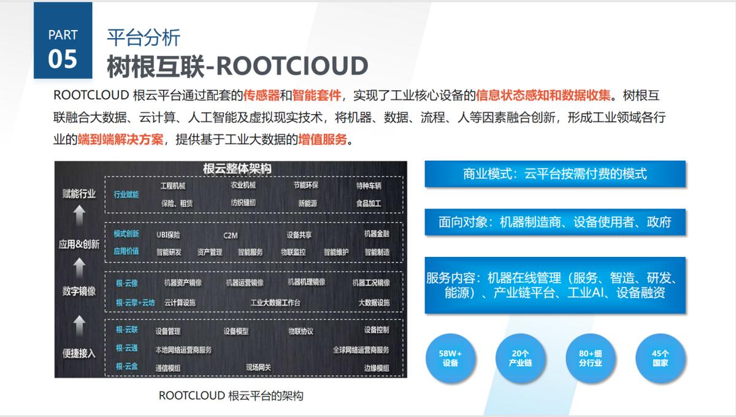Expand the 行业赋能 section

coord(127,193)
